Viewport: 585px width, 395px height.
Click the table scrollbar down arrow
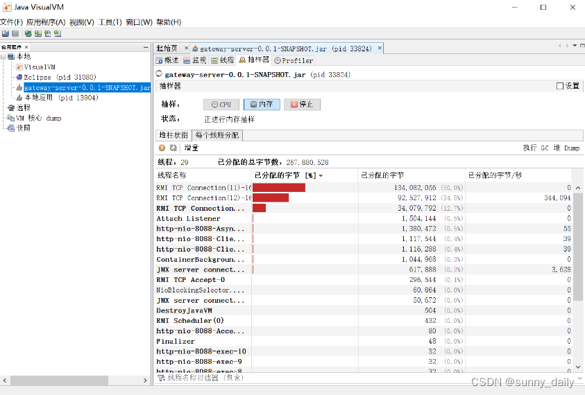pos(578,367)
